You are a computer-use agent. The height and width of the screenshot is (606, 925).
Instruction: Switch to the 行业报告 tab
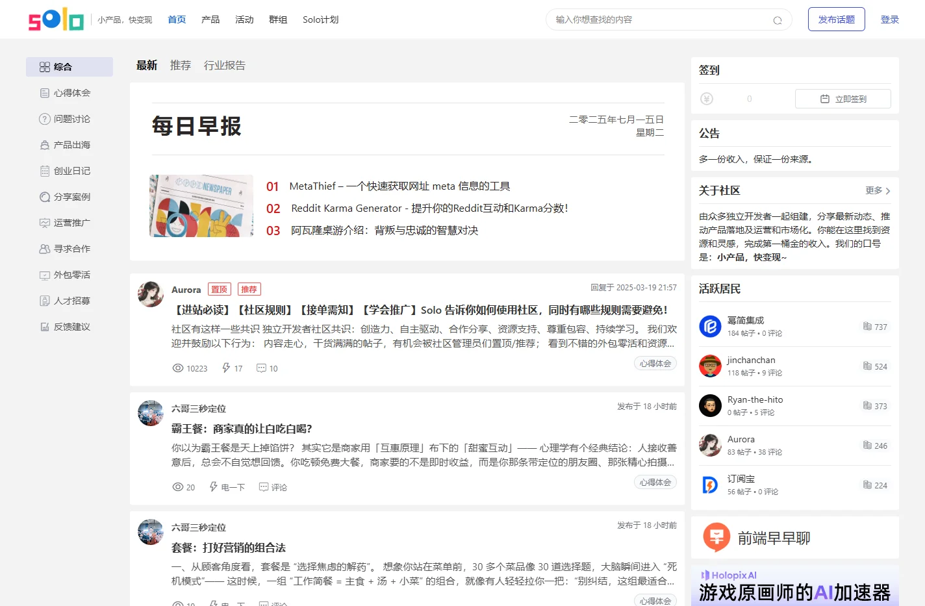tap(225, 65)
